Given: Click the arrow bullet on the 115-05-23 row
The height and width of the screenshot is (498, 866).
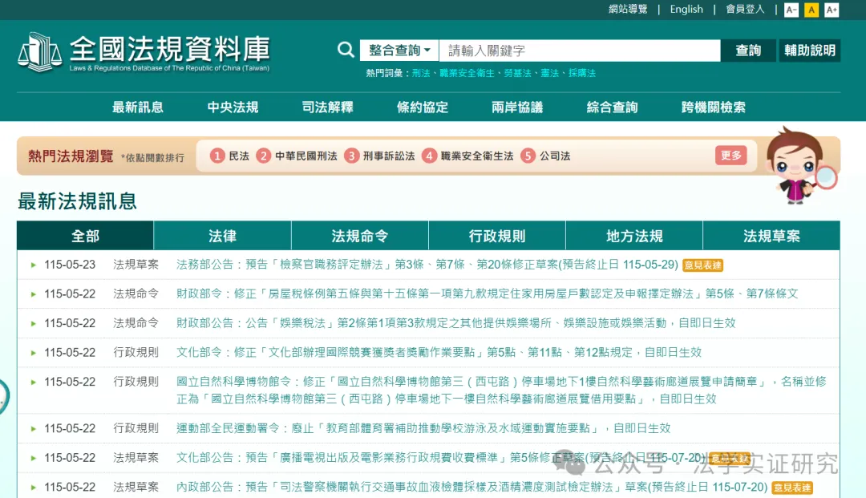Looking at the screenshot, I should point(33,265).
